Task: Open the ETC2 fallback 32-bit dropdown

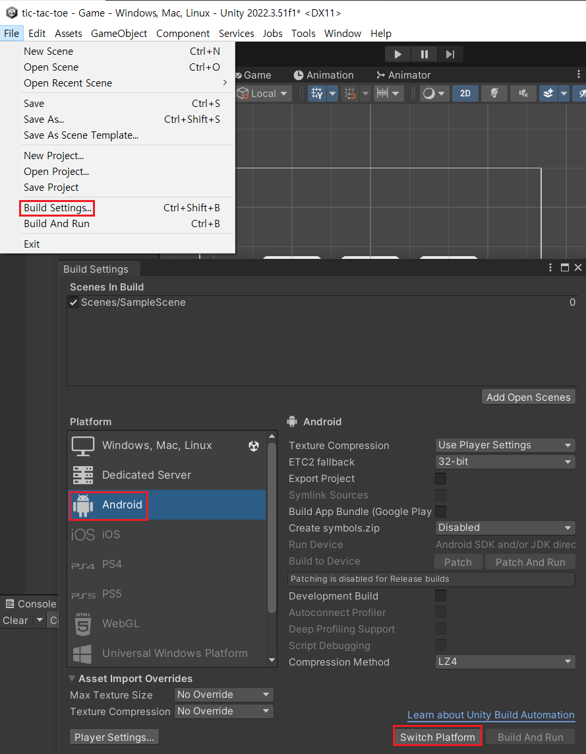Action: (505, 462)
